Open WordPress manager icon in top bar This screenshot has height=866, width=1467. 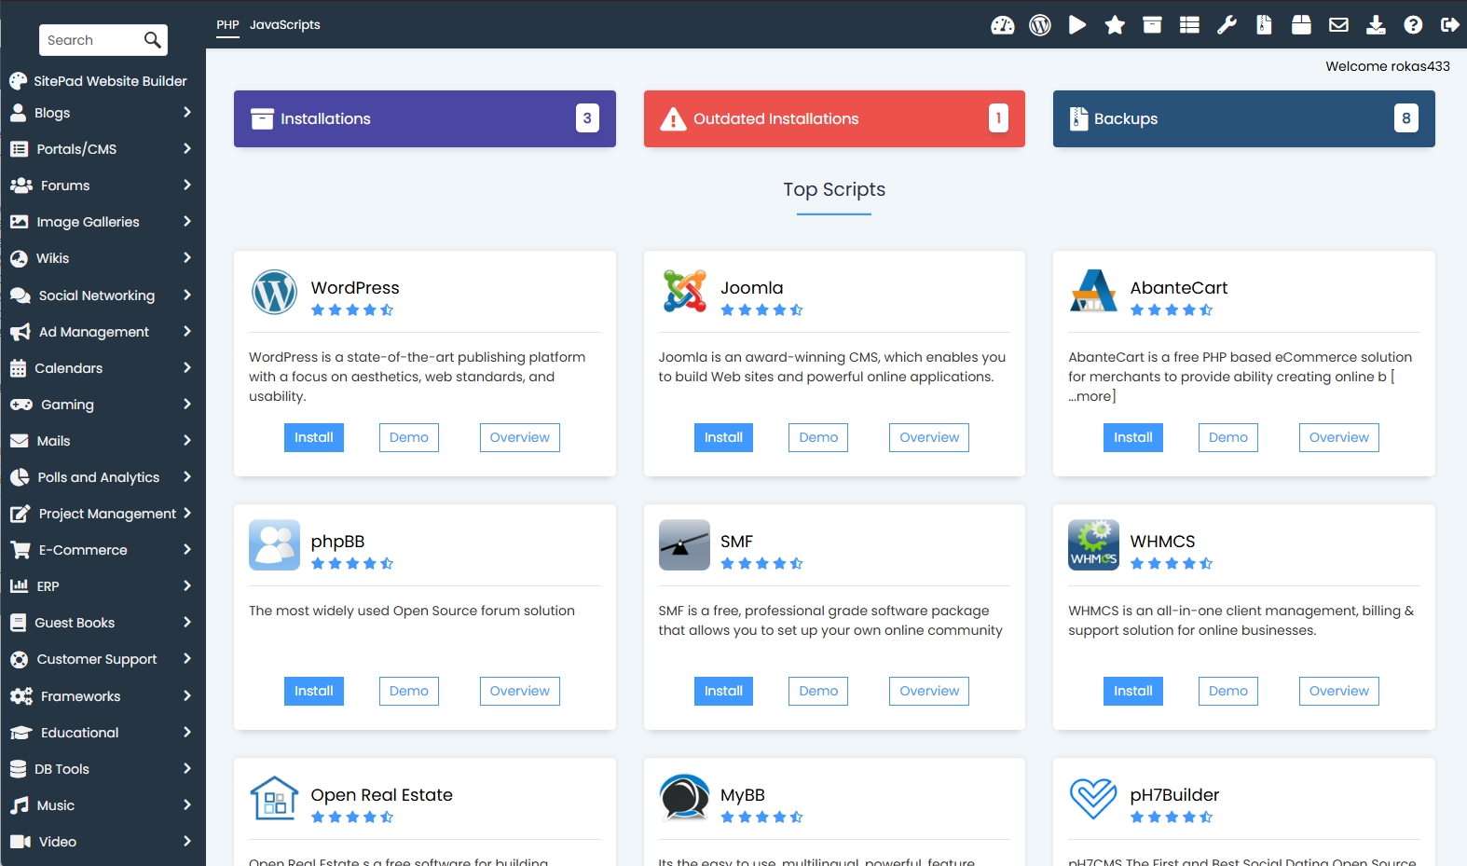coord(1040,25)
